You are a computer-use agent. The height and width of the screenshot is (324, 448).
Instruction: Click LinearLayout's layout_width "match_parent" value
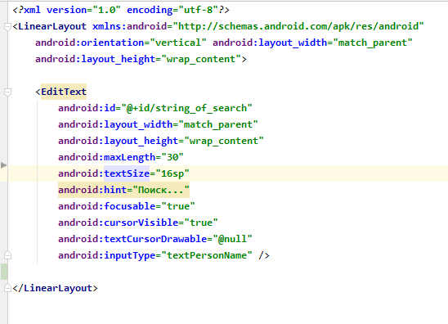[x=372, y=43]
